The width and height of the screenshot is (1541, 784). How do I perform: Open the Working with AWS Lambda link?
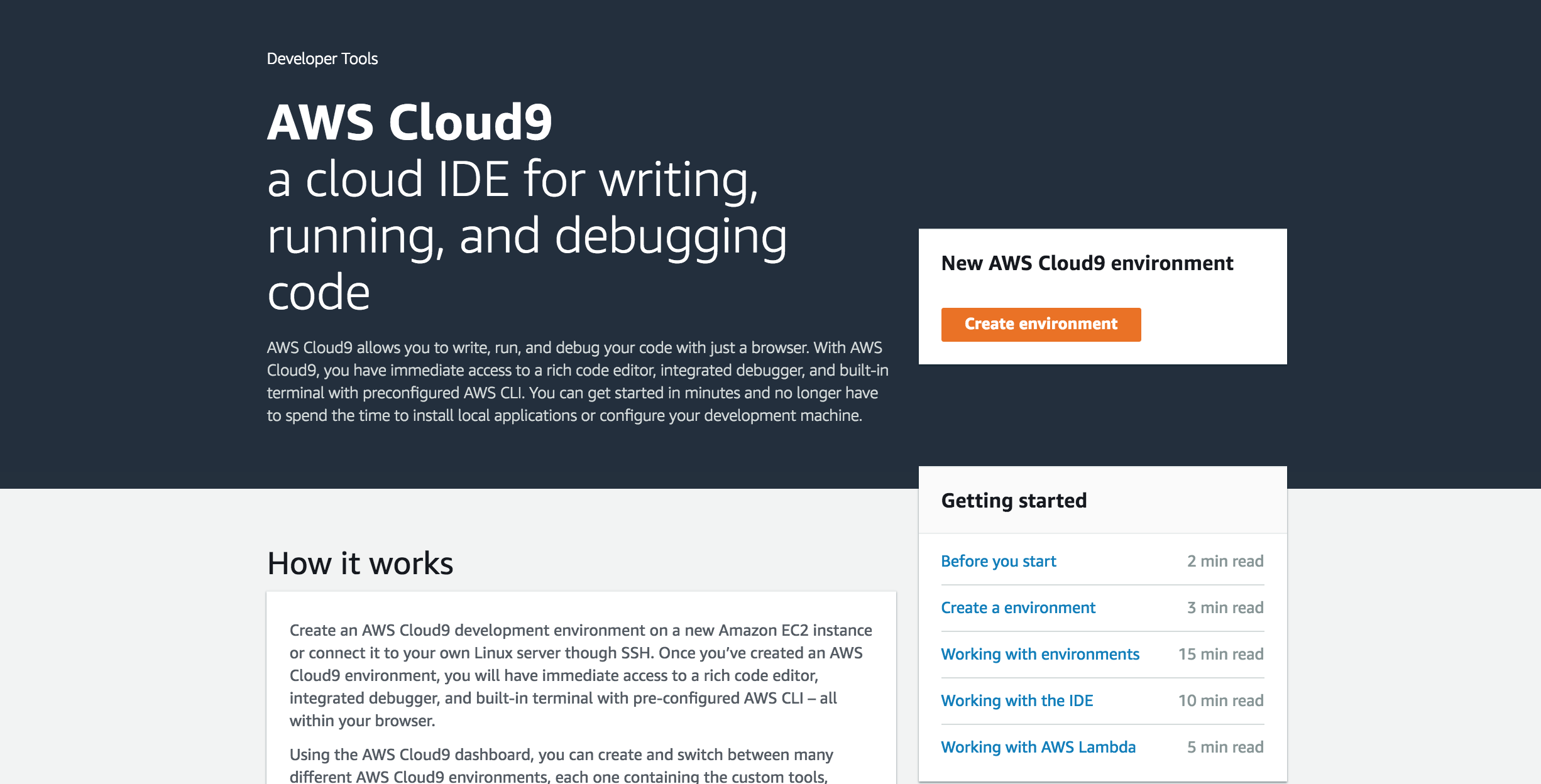1038,747
